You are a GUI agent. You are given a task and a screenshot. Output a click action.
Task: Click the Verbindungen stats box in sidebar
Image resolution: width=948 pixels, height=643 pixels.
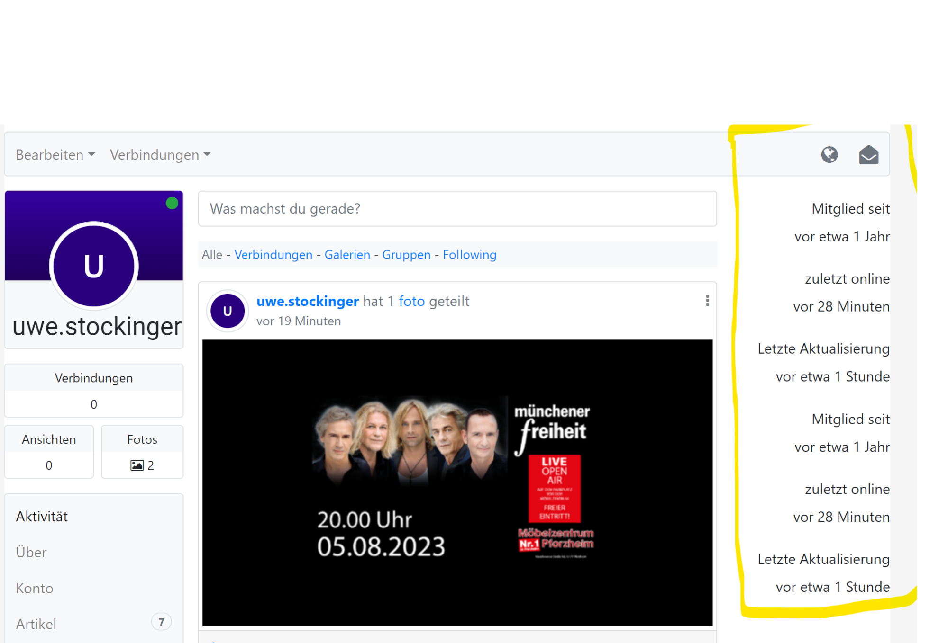pos(94,391)
